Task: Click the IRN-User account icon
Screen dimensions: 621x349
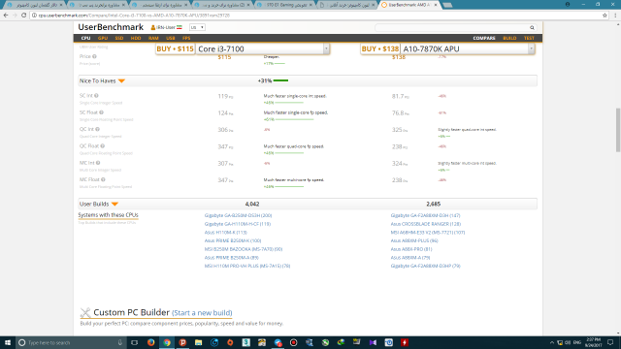Action: point(153,27)
